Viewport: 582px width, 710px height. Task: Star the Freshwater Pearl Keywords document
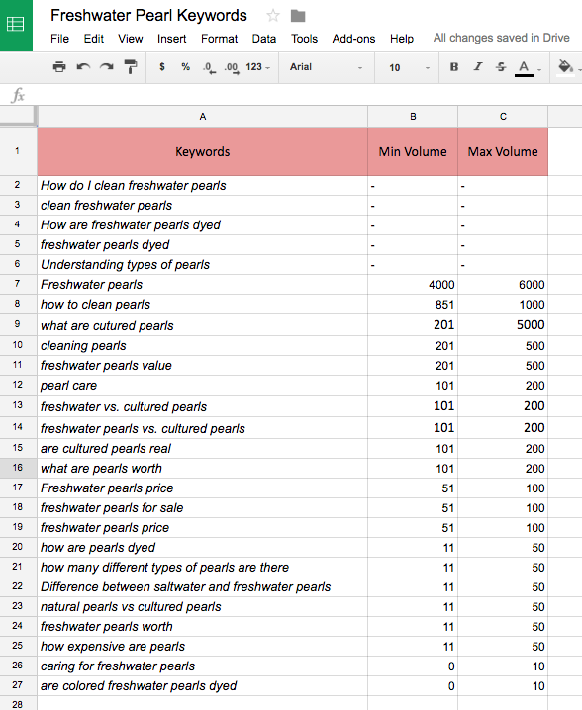point(273,16)
